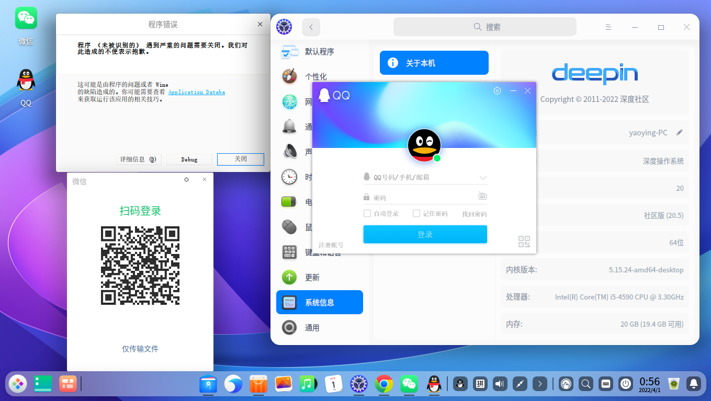Launch the browser from dock
This screenshot has height=401, width=711.
(233, 384)
